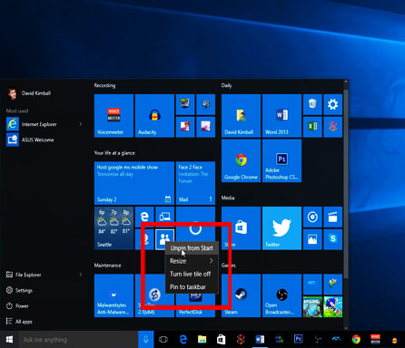Launch the Adobe Photoshop CS tile
This screenshot has height=348, width=405.
click(x=282, y=160)
